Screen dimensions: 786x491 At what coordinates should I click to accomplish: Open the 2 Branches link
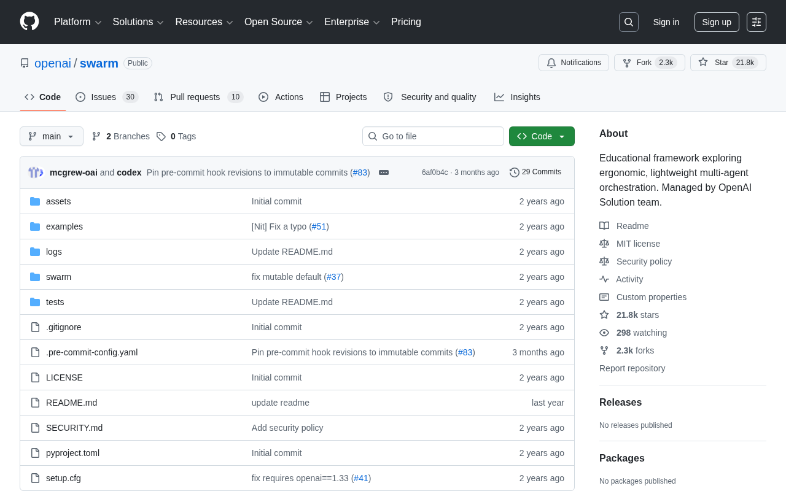point(120,136)
